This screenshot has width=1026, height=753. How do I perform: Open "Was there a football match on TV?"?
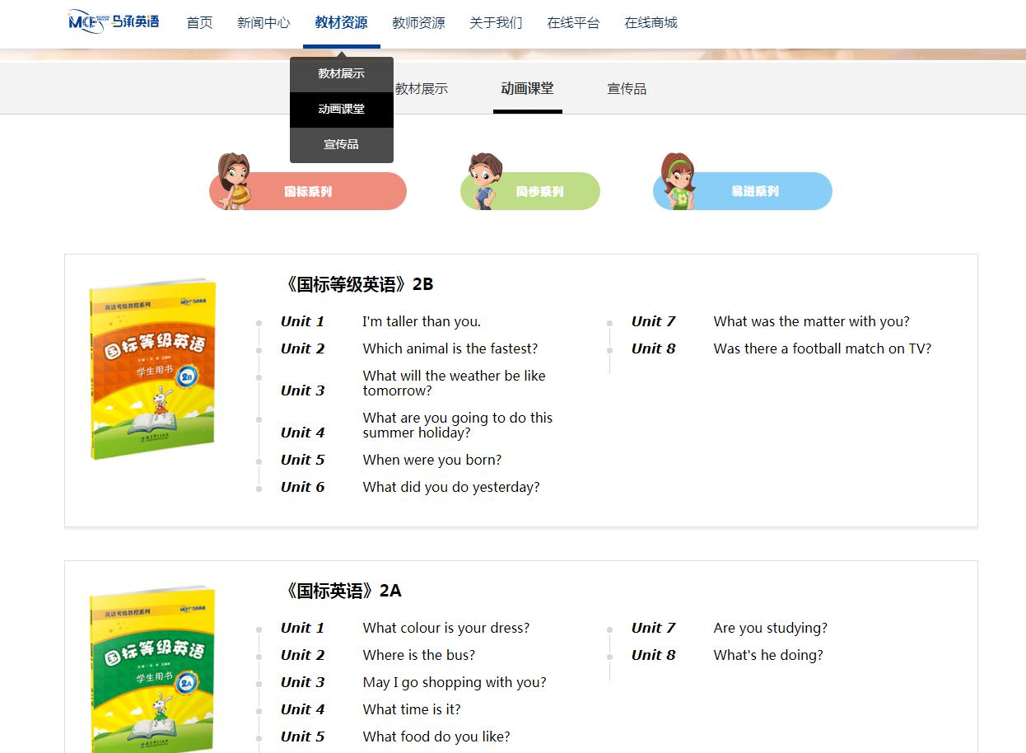(x=823, y=349)
